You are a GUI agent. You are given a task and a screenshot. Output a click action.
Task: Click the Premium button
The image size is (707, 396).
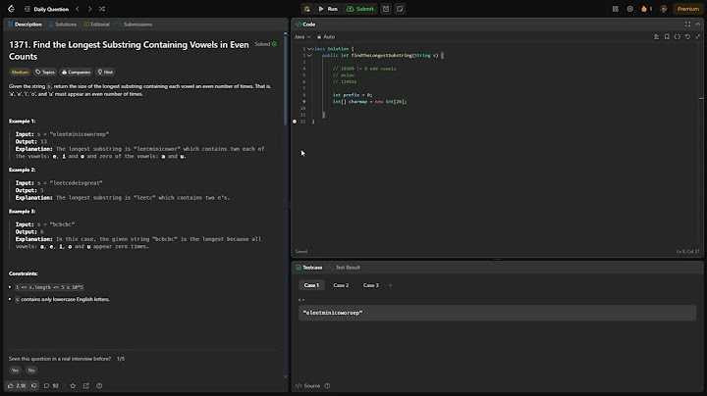click(688, 9)
